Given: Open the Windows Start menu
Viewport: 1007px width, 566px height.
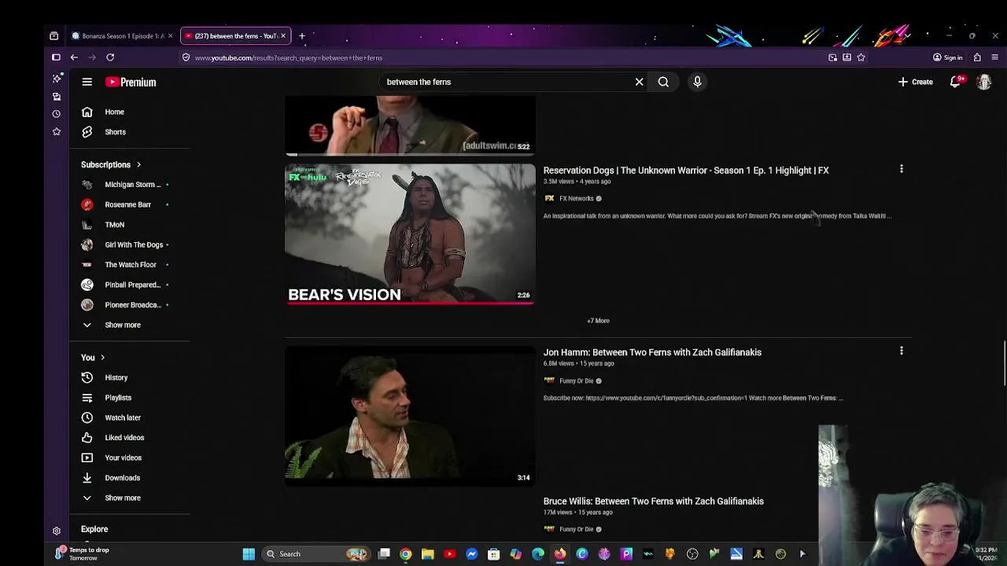Looking at the screenshot, I should tap(249, 554).
